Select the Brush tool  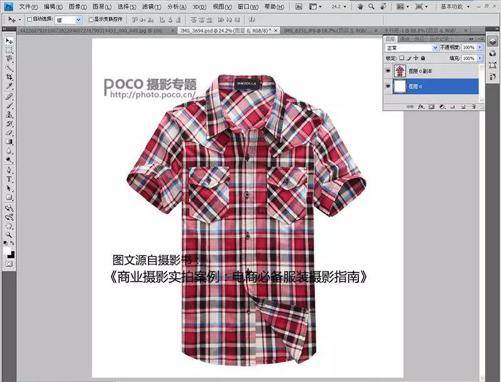pos(7,104)
